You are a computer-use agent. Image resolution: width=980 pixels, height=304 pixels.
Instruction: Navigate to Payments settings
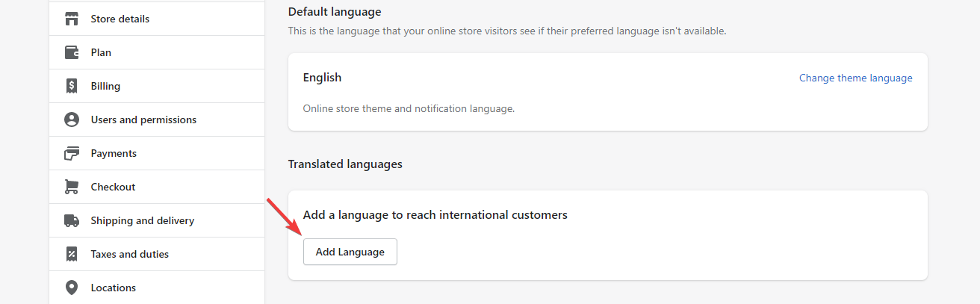click(x=157, y=153)
